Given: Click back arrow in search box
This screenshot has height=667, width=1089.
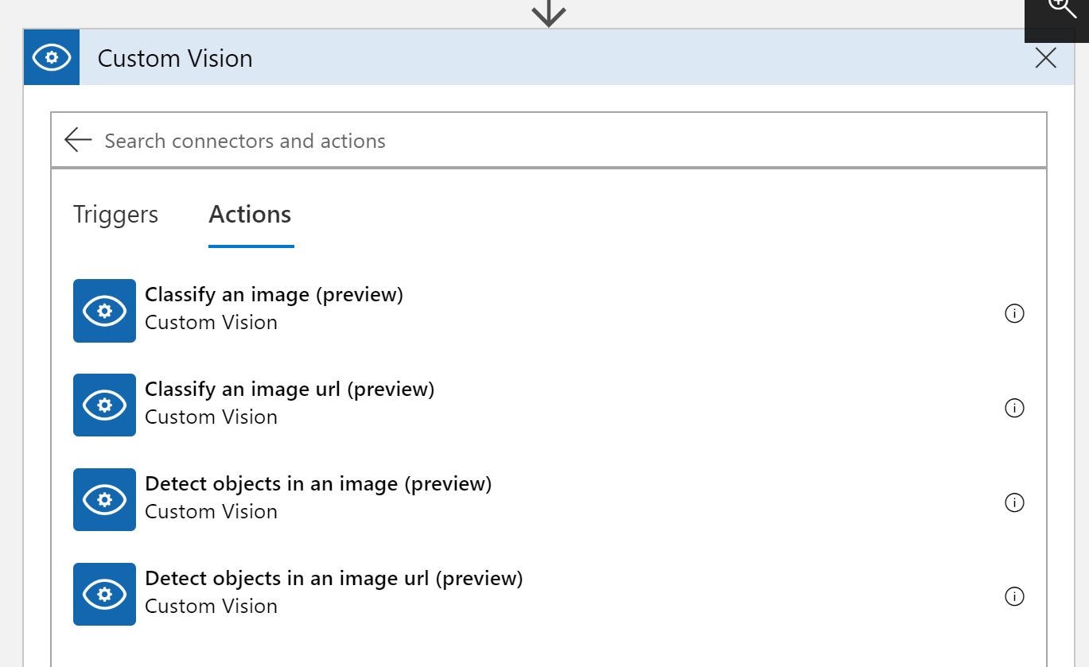Looking at the screenshot, I should (78, 140).
